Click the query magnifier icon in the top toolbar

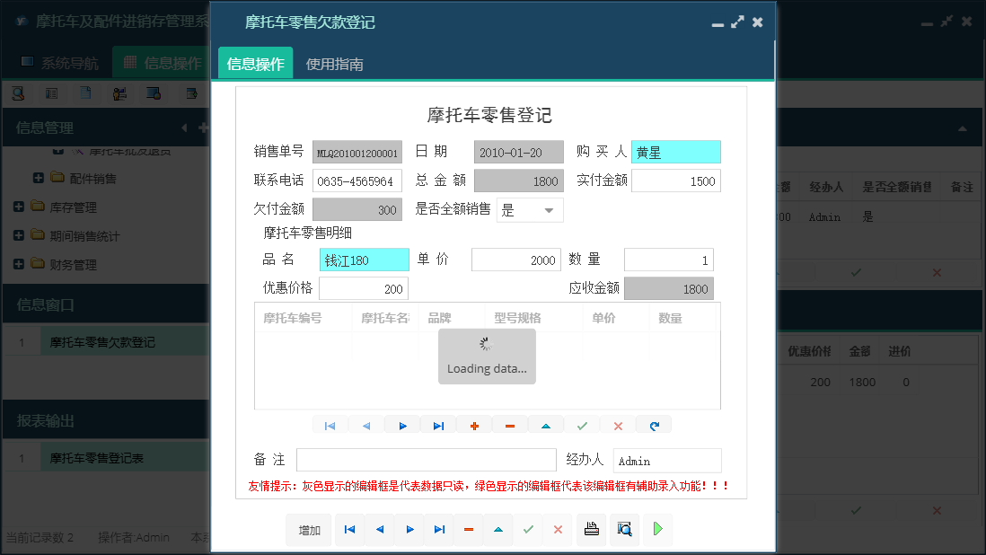coord(18,92)
